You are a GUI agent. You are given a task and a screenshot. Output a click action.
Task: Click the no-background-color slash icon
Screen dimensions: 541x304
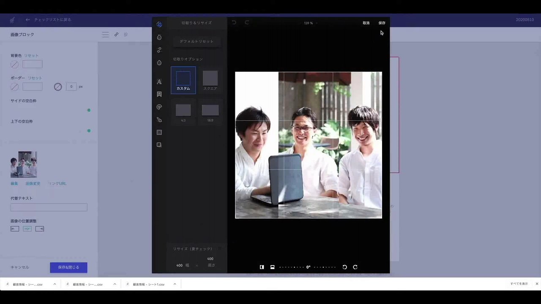15,65
